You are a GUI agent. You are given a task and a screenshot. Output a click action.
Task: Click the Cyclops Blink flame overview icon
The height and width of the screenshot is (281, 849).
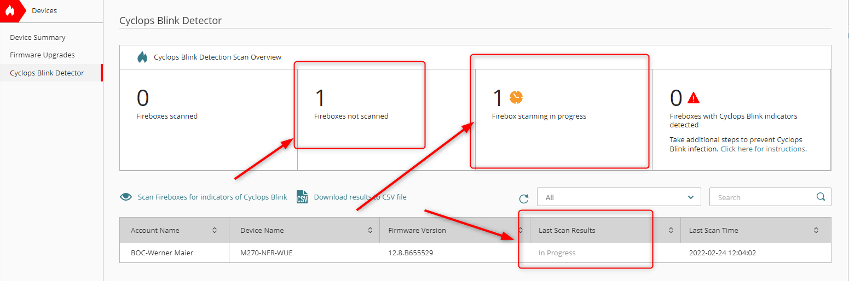142,57
